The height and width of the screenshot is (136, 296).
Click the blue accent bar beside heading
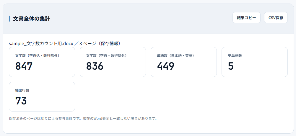click(9, 19)
